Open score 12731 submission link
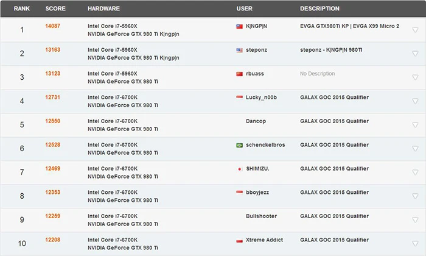Screen dimensions: 426x256 (x=53, y=98)
